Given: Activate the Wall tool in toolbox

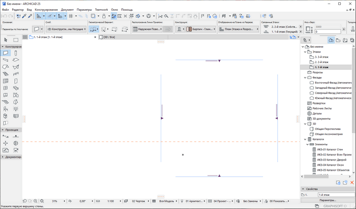Looking at the screenshot, I should coord(6,53).
